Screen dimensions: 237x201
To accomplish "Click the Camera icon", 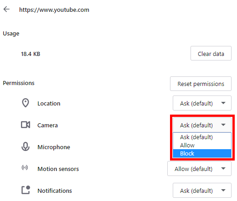I will pyautogui.click(x=26, y=125).
